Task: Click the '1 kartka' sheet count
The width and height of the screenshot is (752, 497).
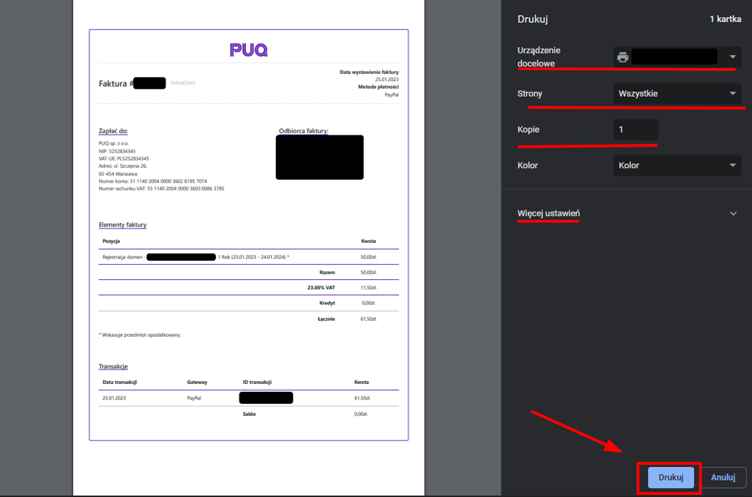Action: coord(725,19)
